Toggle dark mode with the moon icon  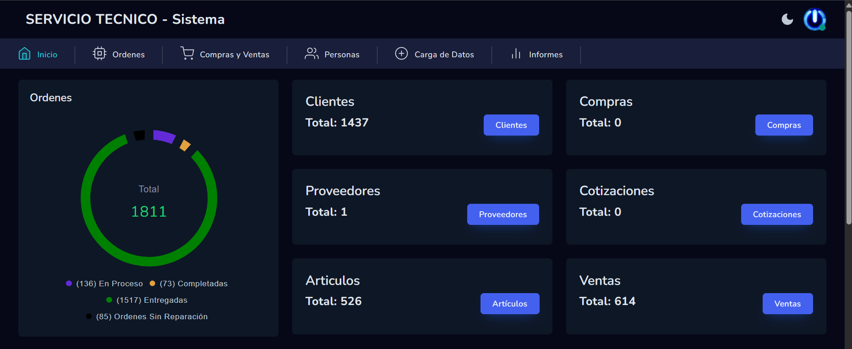click(x=787, y=19)
